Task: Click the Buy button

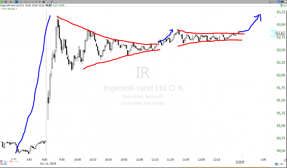Action: pos(6,162)
